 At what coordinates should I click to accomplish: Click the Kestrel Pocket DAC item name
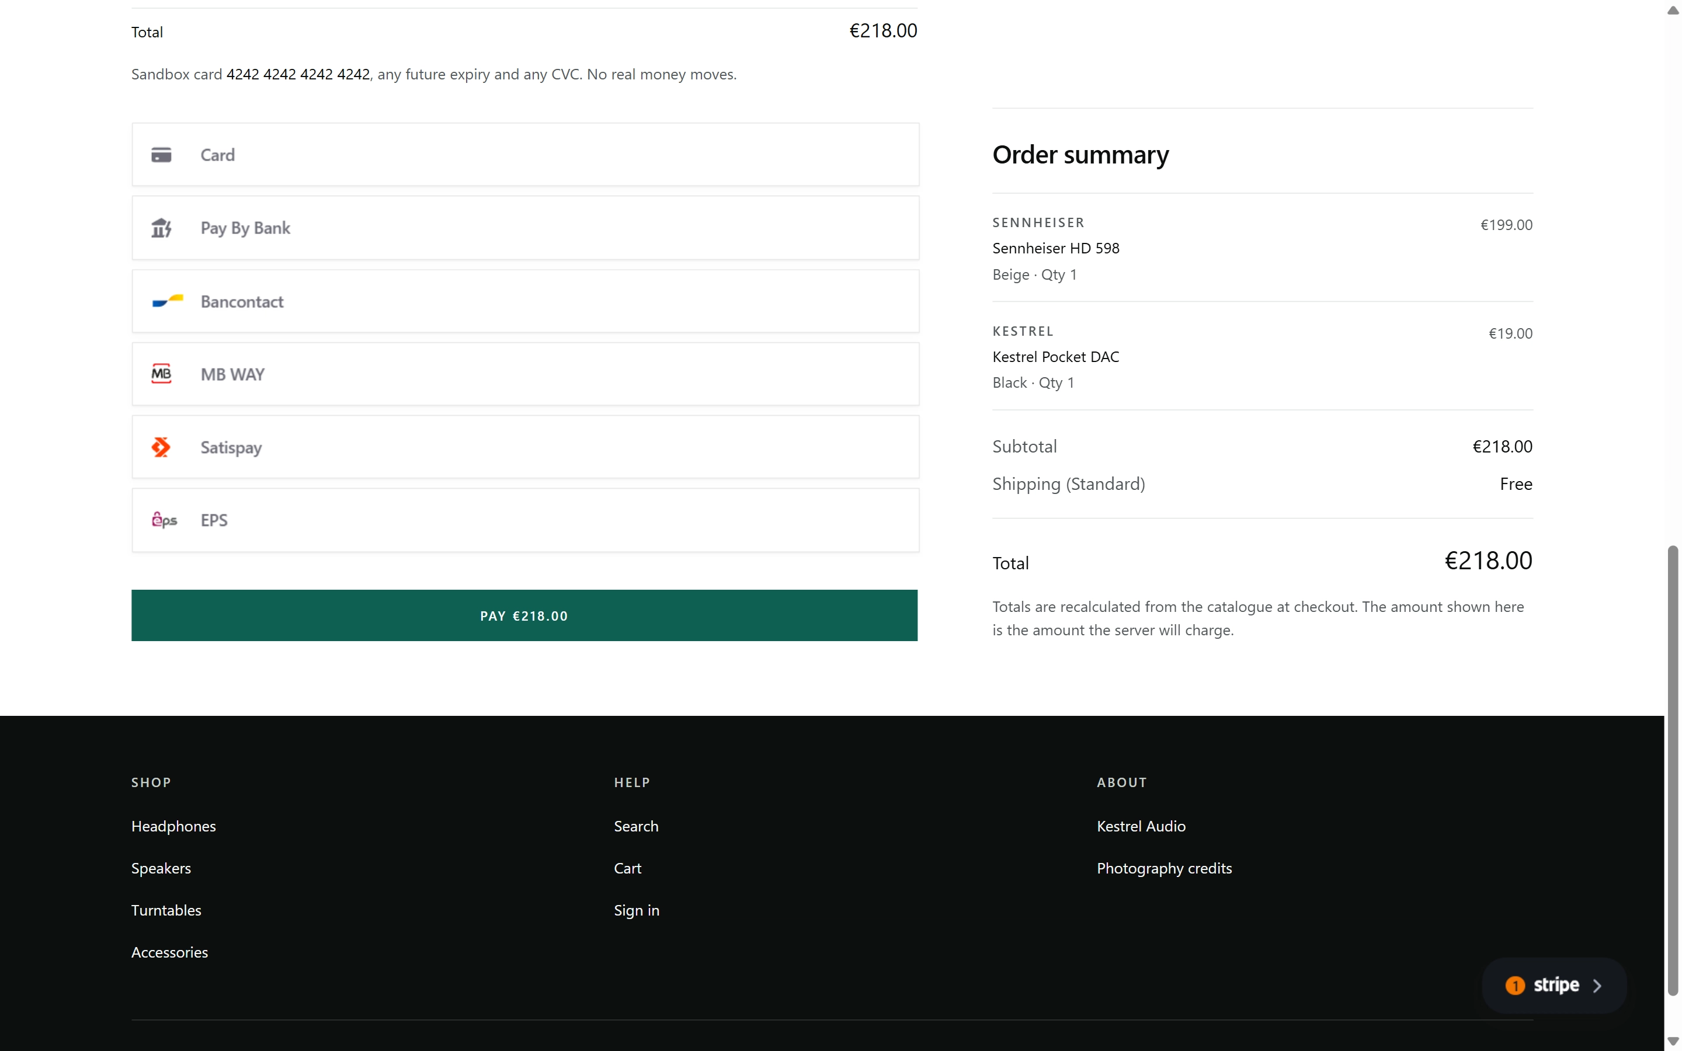(x=1056, y=357)
